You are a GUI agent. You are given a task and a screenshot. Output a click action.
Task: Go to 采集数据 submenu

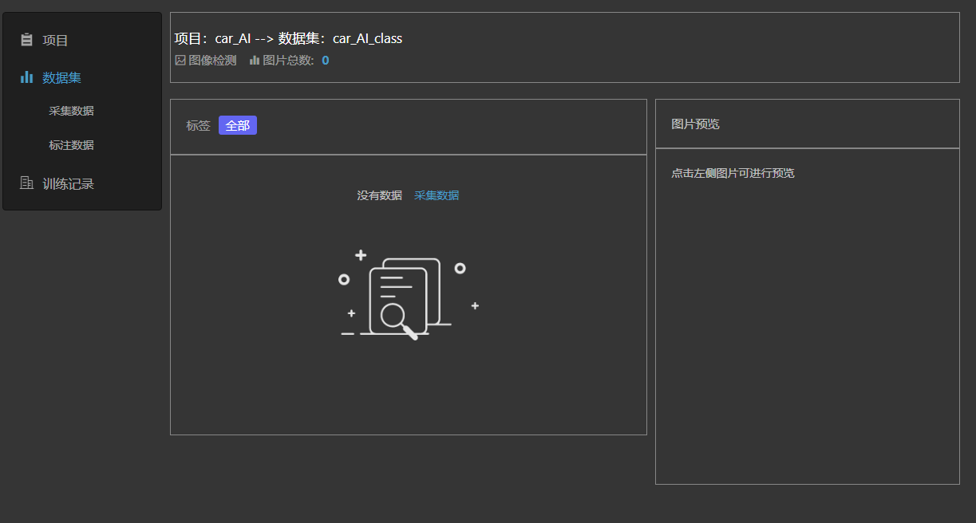tap(71, 111)
